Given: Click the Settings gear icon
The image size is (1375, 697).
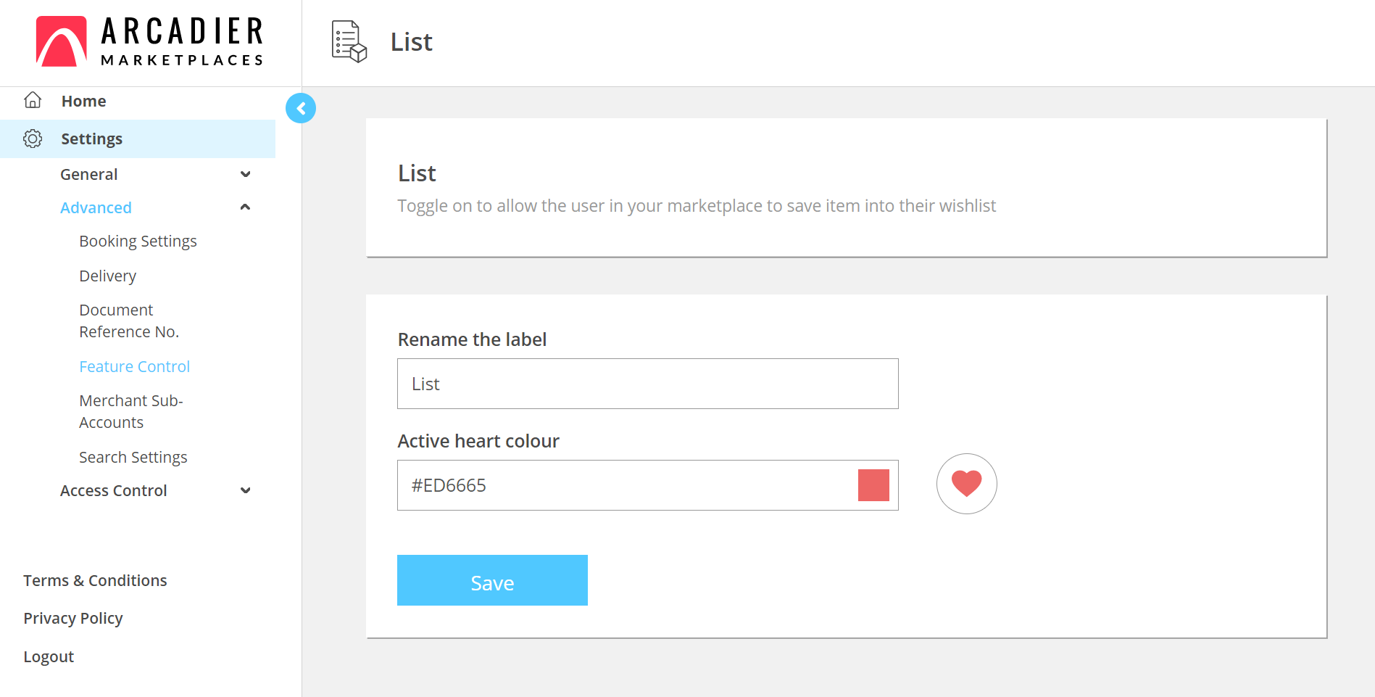Looking at the screenshot, I should tap(33, 139).
